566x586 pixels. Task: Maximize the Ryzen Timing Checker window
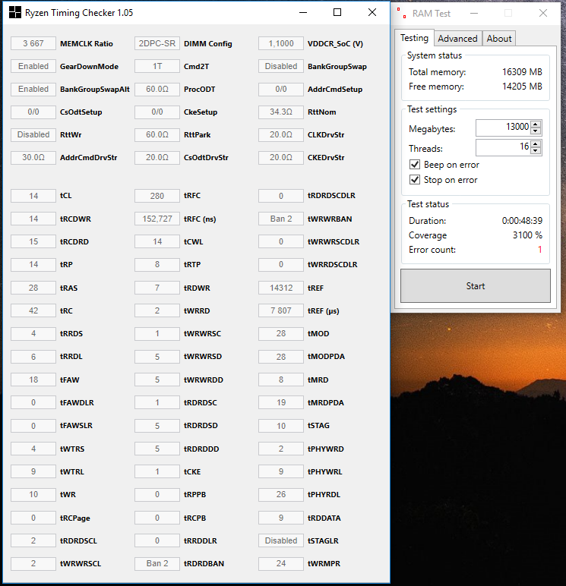click(x=337, y=12)
